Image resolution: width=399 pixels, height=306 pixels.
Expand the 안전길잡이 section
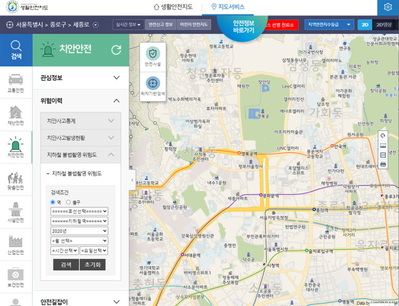tap(81, 302)
